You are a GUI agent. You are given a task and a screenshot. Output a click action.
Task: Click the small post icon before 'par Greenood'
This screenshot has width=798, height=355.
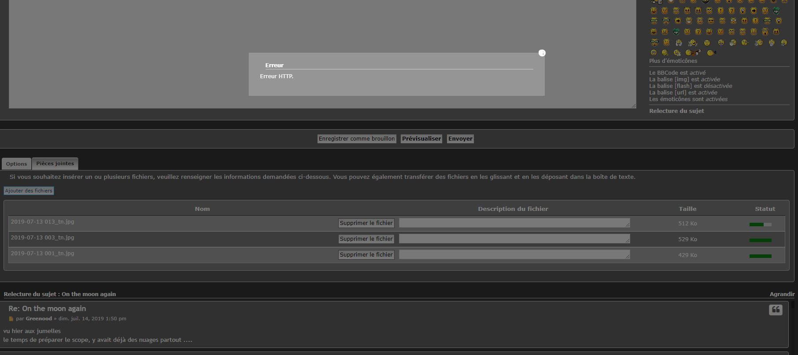point(11,319)
